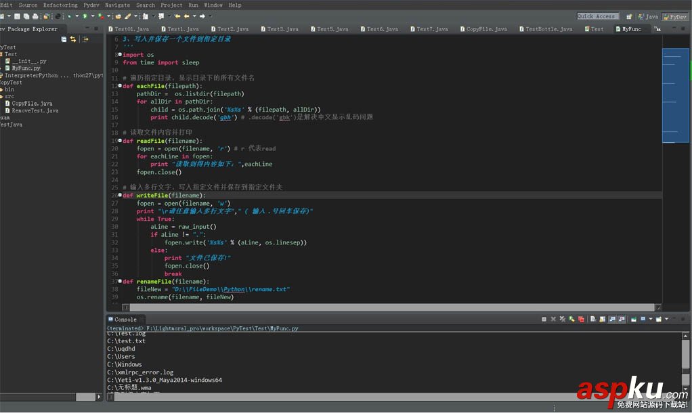
Task: Collapse all in Package Explorer
Action: click(64, 39)
